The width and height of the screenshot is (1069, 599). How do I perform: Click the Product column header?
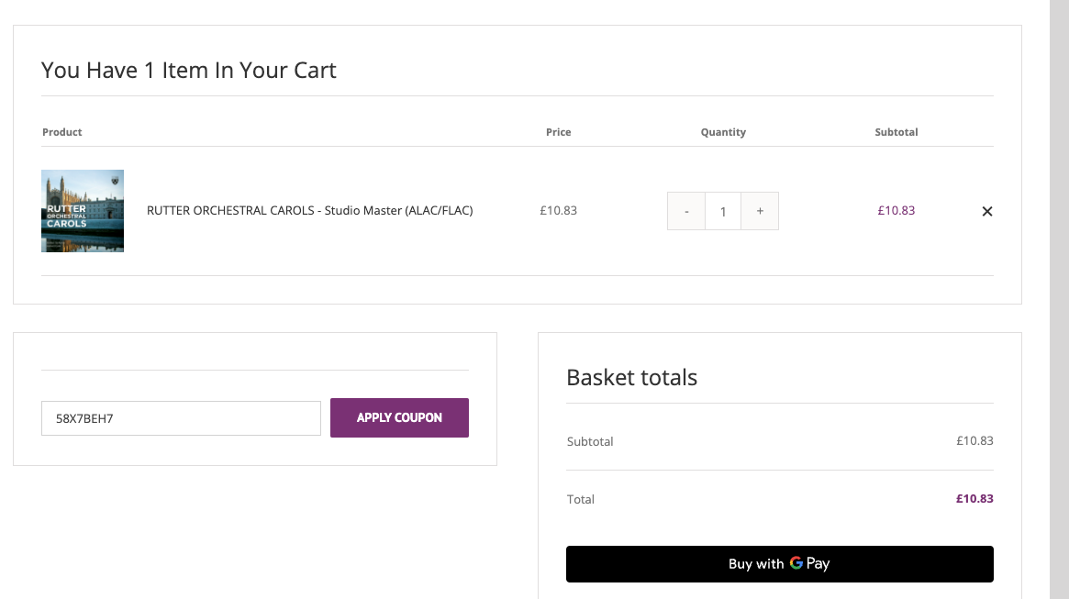62,132
